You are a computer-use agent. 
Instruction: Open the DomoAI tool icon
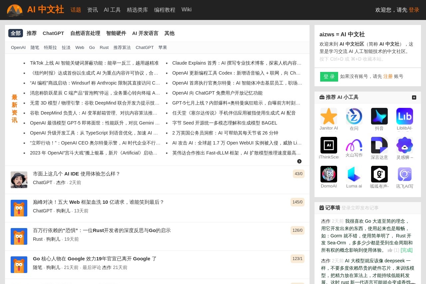(x=329, y=174)
